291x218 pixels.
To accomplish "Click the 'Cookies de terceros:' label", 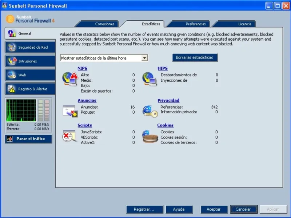I will pos(179,142).
